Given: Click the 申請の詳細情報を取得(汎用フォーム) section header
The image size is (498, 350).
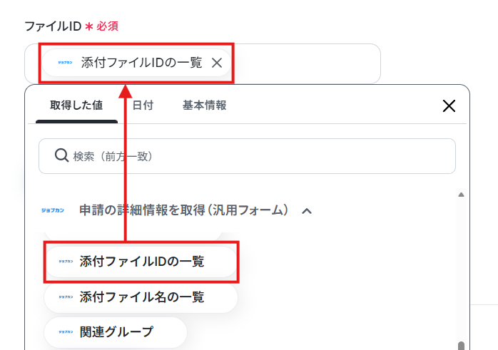Looking at the screenshot, I should (x=183, y=210).
